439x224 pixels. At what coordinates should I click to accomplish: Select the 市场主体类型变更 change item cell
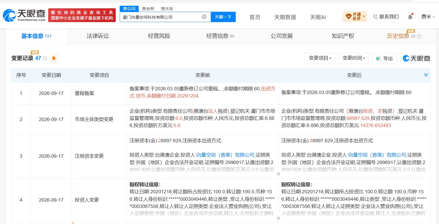(99, 119)
